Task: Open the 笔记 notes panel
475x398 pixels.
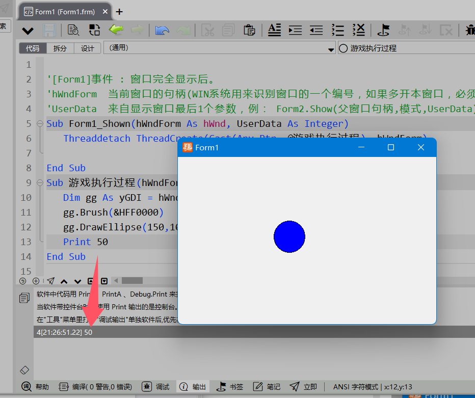Action: pos(267,387)
